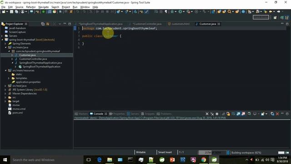Click the green Boot Dashboard toolbar icon
This screenshot has width=291, height=164.
(43, 12)
